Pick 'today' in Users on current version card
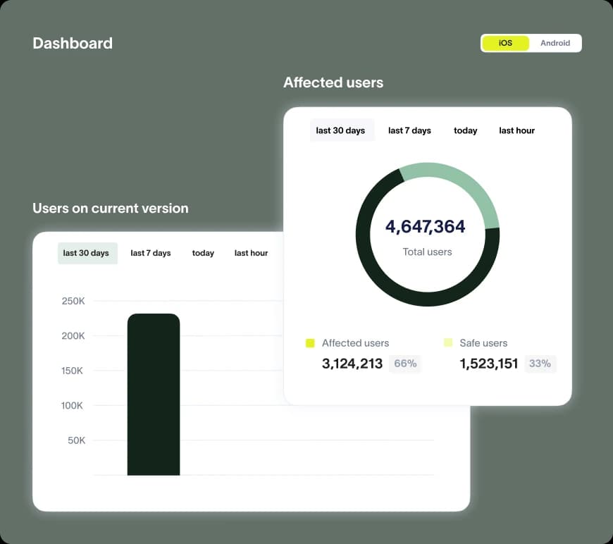Image resolution: width=613 pixels, height=544 pixels. tap(203, 253)
